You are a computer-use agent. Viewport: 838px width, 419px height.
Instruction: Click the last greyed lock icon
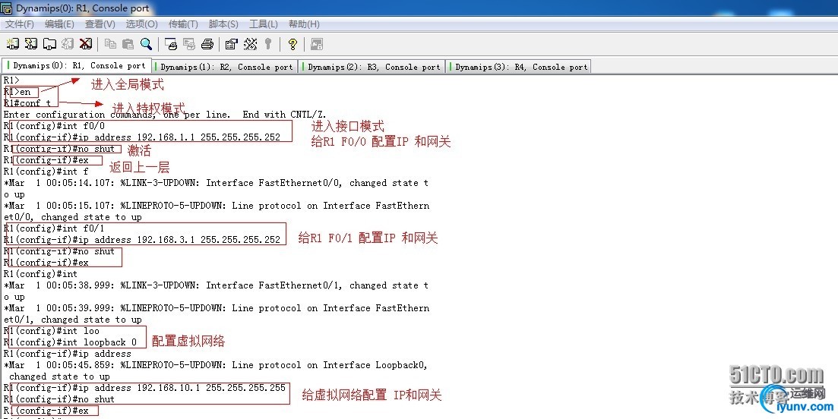pos(316,44)
